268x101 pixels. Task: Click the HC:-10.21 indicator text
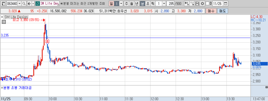(x=258, y=20)
